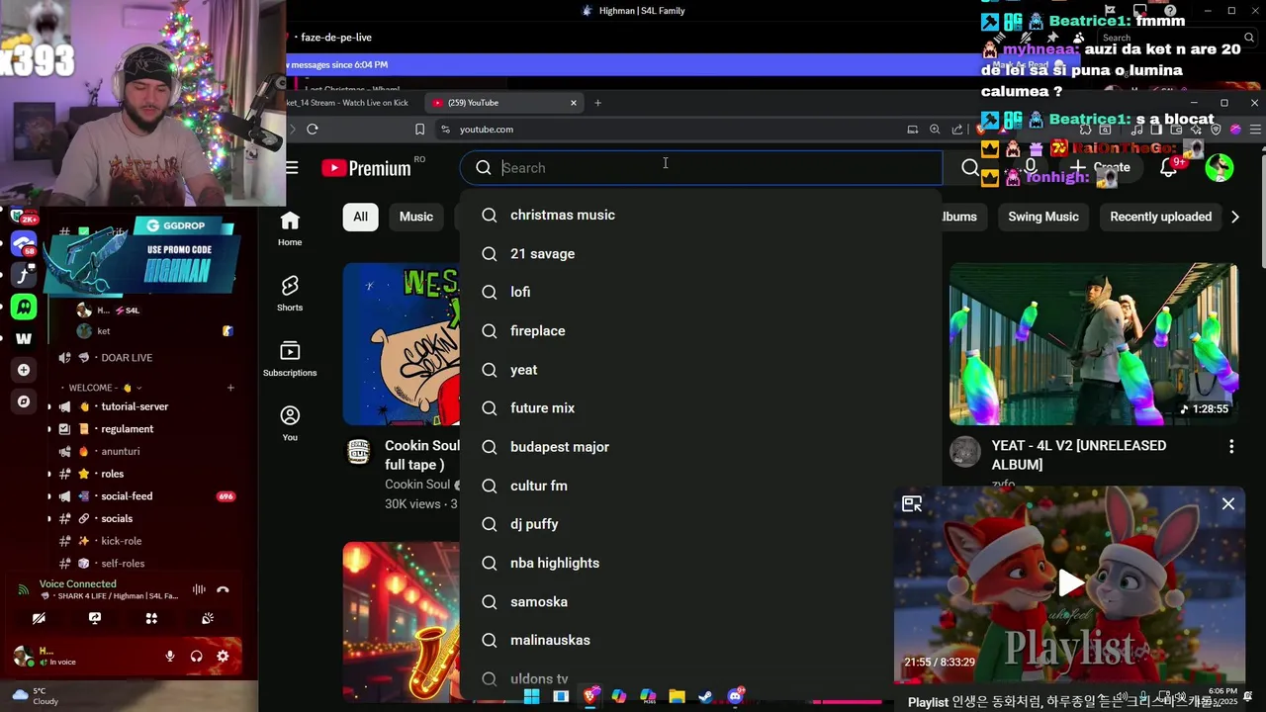This screenshot has height=712, width=1266.
Task: Open the Discord soundboard button
Action: coord(208,618)
